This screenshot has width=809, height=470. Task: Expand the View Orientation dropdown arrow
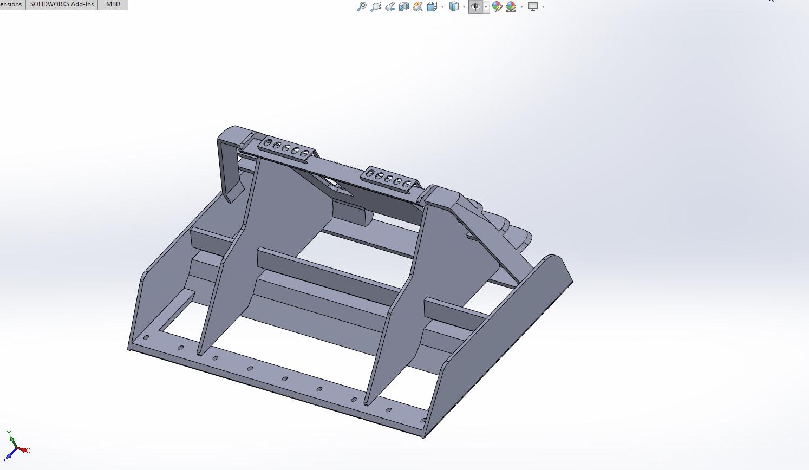tap(442, 6)
